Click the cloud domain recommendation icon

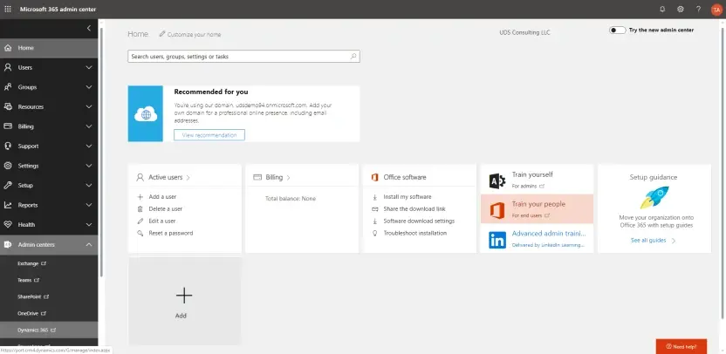pos(145,113)
